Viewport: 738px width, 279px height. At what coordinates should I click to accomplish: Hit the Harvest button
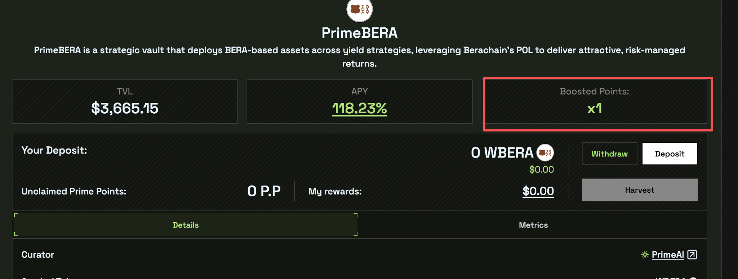(x=639, y=190)
